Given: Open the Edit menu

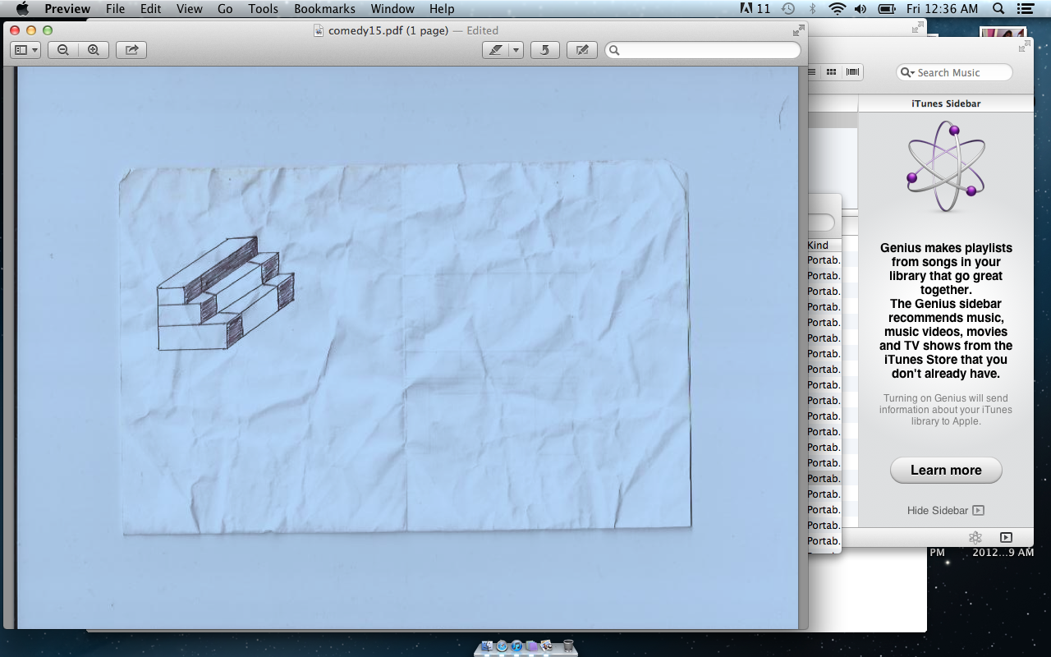Looking at the screenshot, I should tap(150, 9).
